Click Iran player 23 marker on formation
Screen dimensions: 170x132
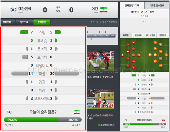pyautogui.click(x=161, y=51)
